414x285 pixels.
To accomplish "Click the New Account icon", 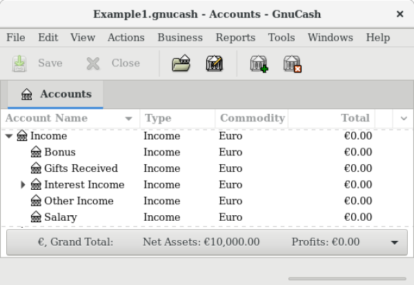I will pyautogui.click(x=259, y=64).
